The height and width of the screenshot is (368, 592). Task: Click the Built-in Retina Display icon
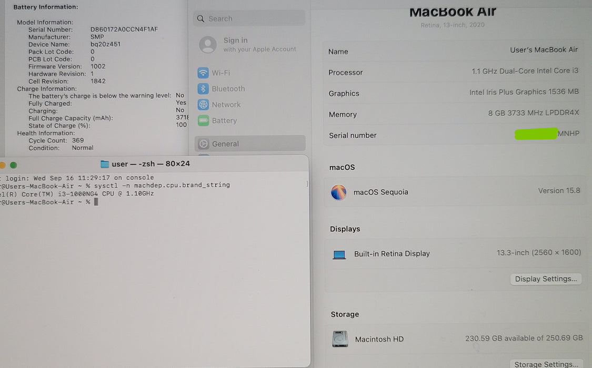(x=339, y=254)
